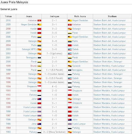Click the Stadium column header
The image size is (132, 134).
[x=112, y=16]
